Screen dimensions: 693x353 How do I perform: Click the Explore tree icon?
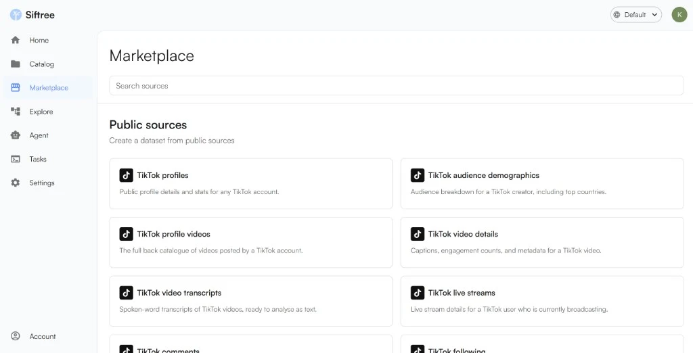(16, 112)
